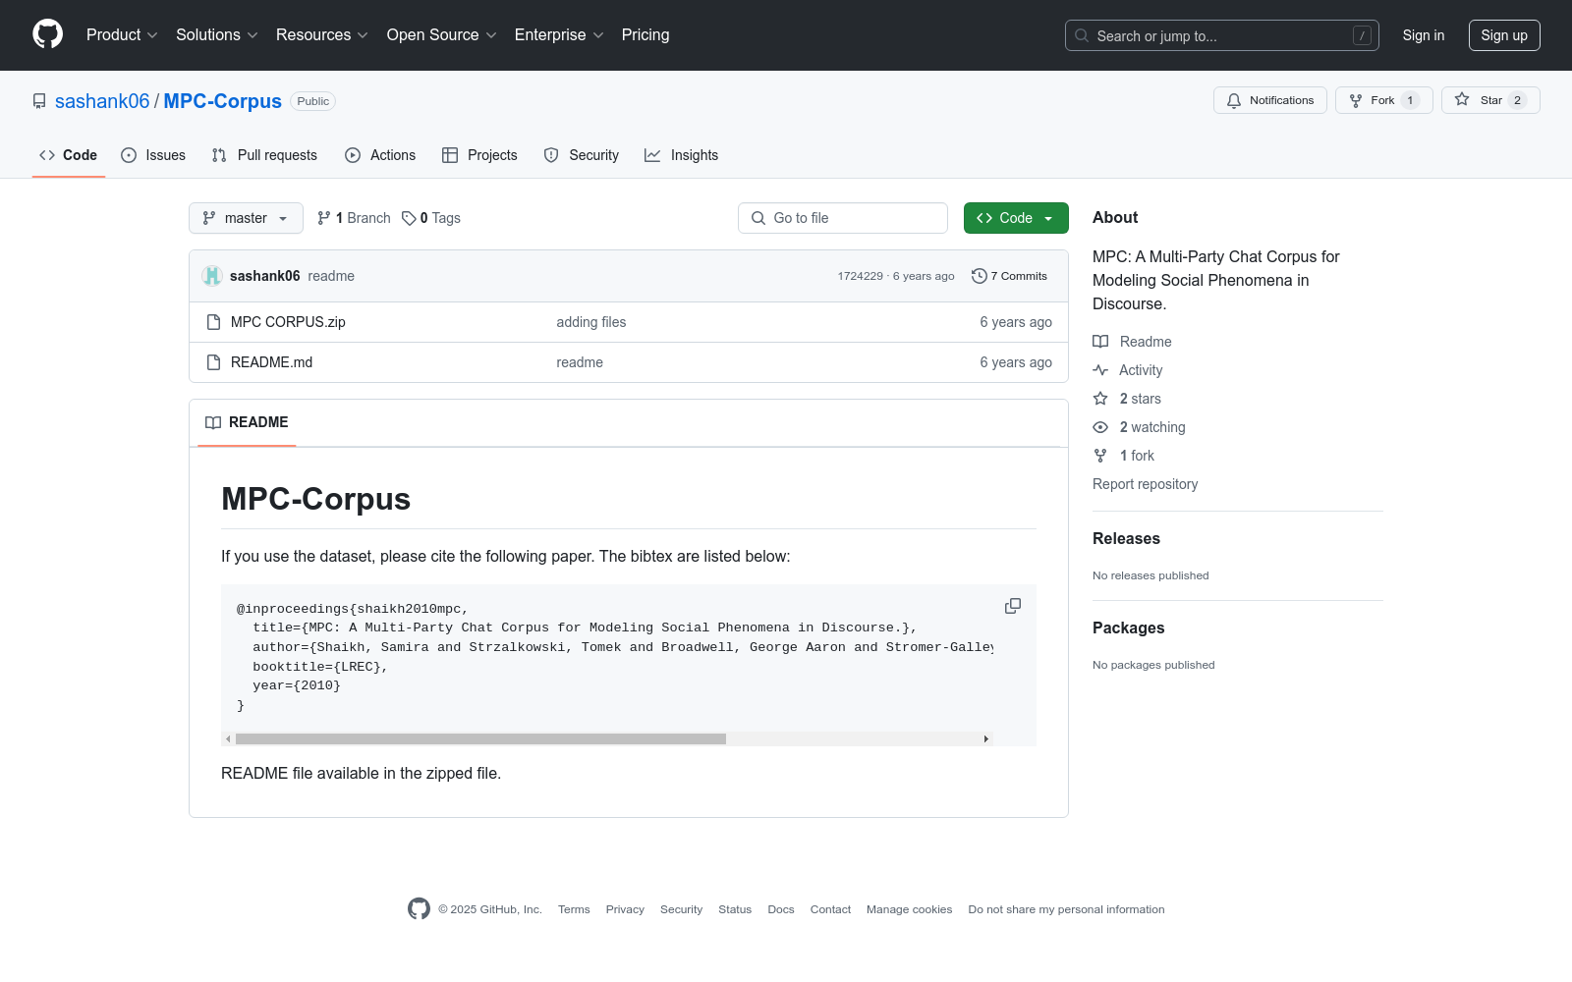Expand the green Code dropdown button
The image size is (1572, 982).
[x=1016, y=218]
